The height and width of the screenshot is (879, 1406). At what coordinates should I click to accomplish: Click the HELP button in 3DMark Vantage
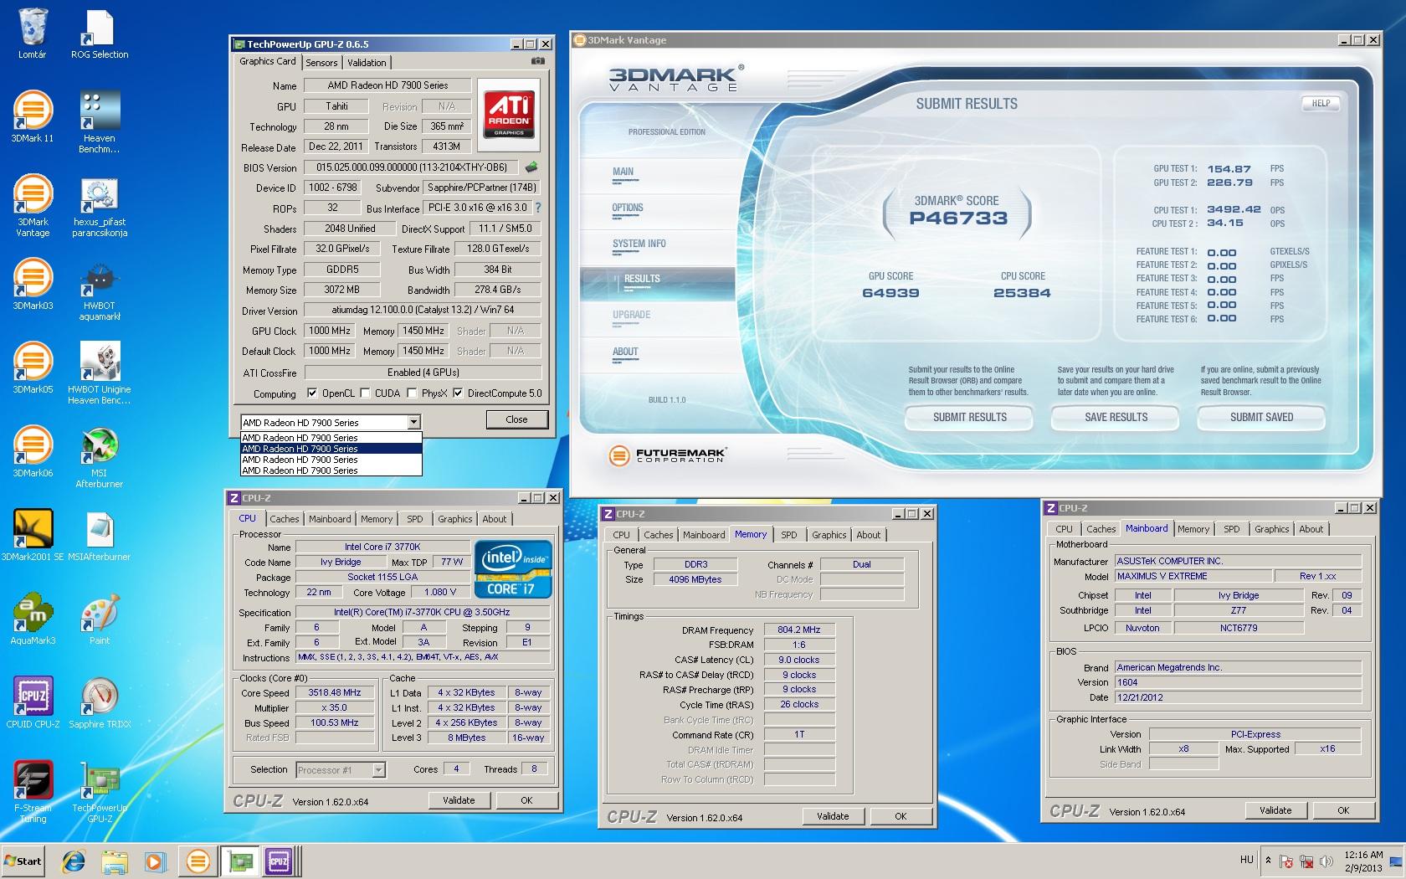[1321, 104]
